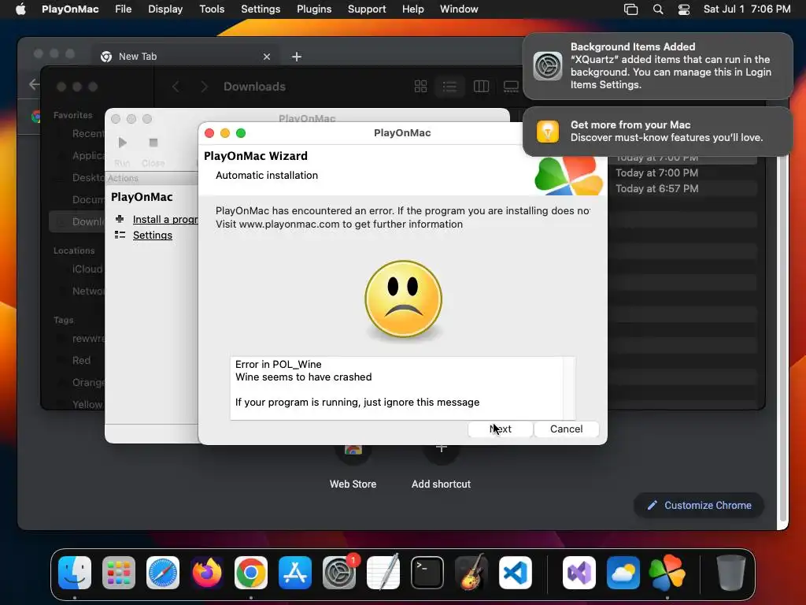Open the Help menu
This screenshot has height=605, width=806.
[x=412, y=9]
